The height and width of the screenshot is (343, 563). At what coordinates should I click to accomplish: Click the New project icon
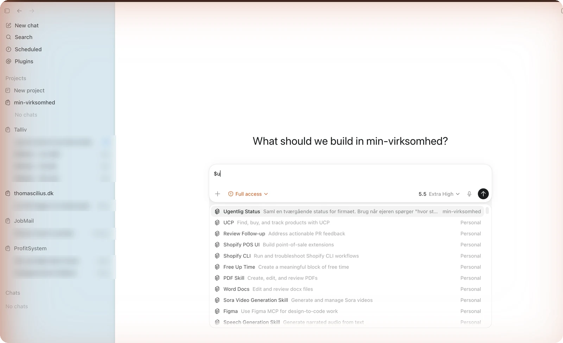point(8,90)
